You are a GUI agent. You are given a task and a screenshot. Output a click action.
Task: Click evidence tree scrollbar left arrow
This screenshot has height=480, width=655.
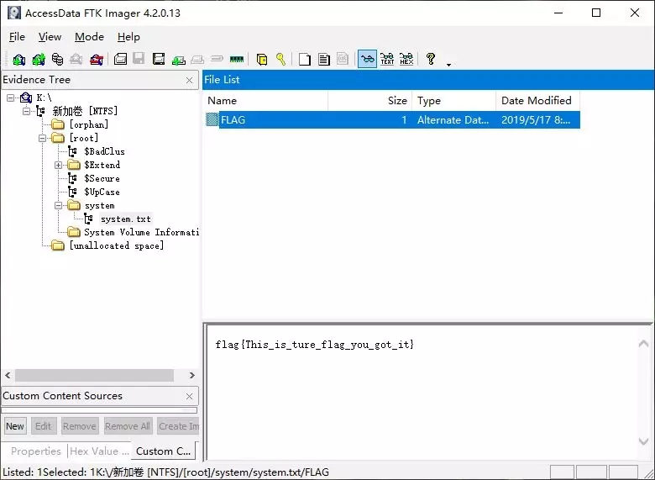(8, 375)
